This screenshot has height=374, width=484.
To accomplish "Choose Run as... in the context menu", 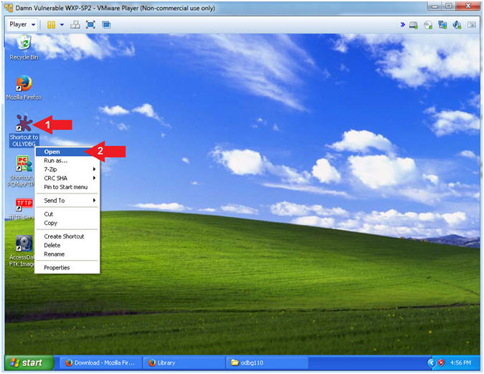I will (x=67, y=160).
